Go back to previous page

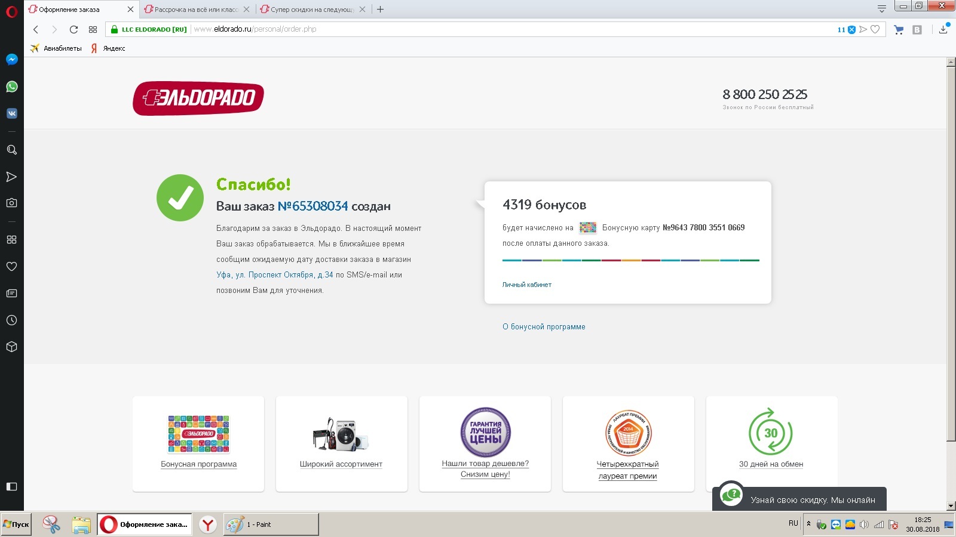pyautogui.click(x=36, y=29)
